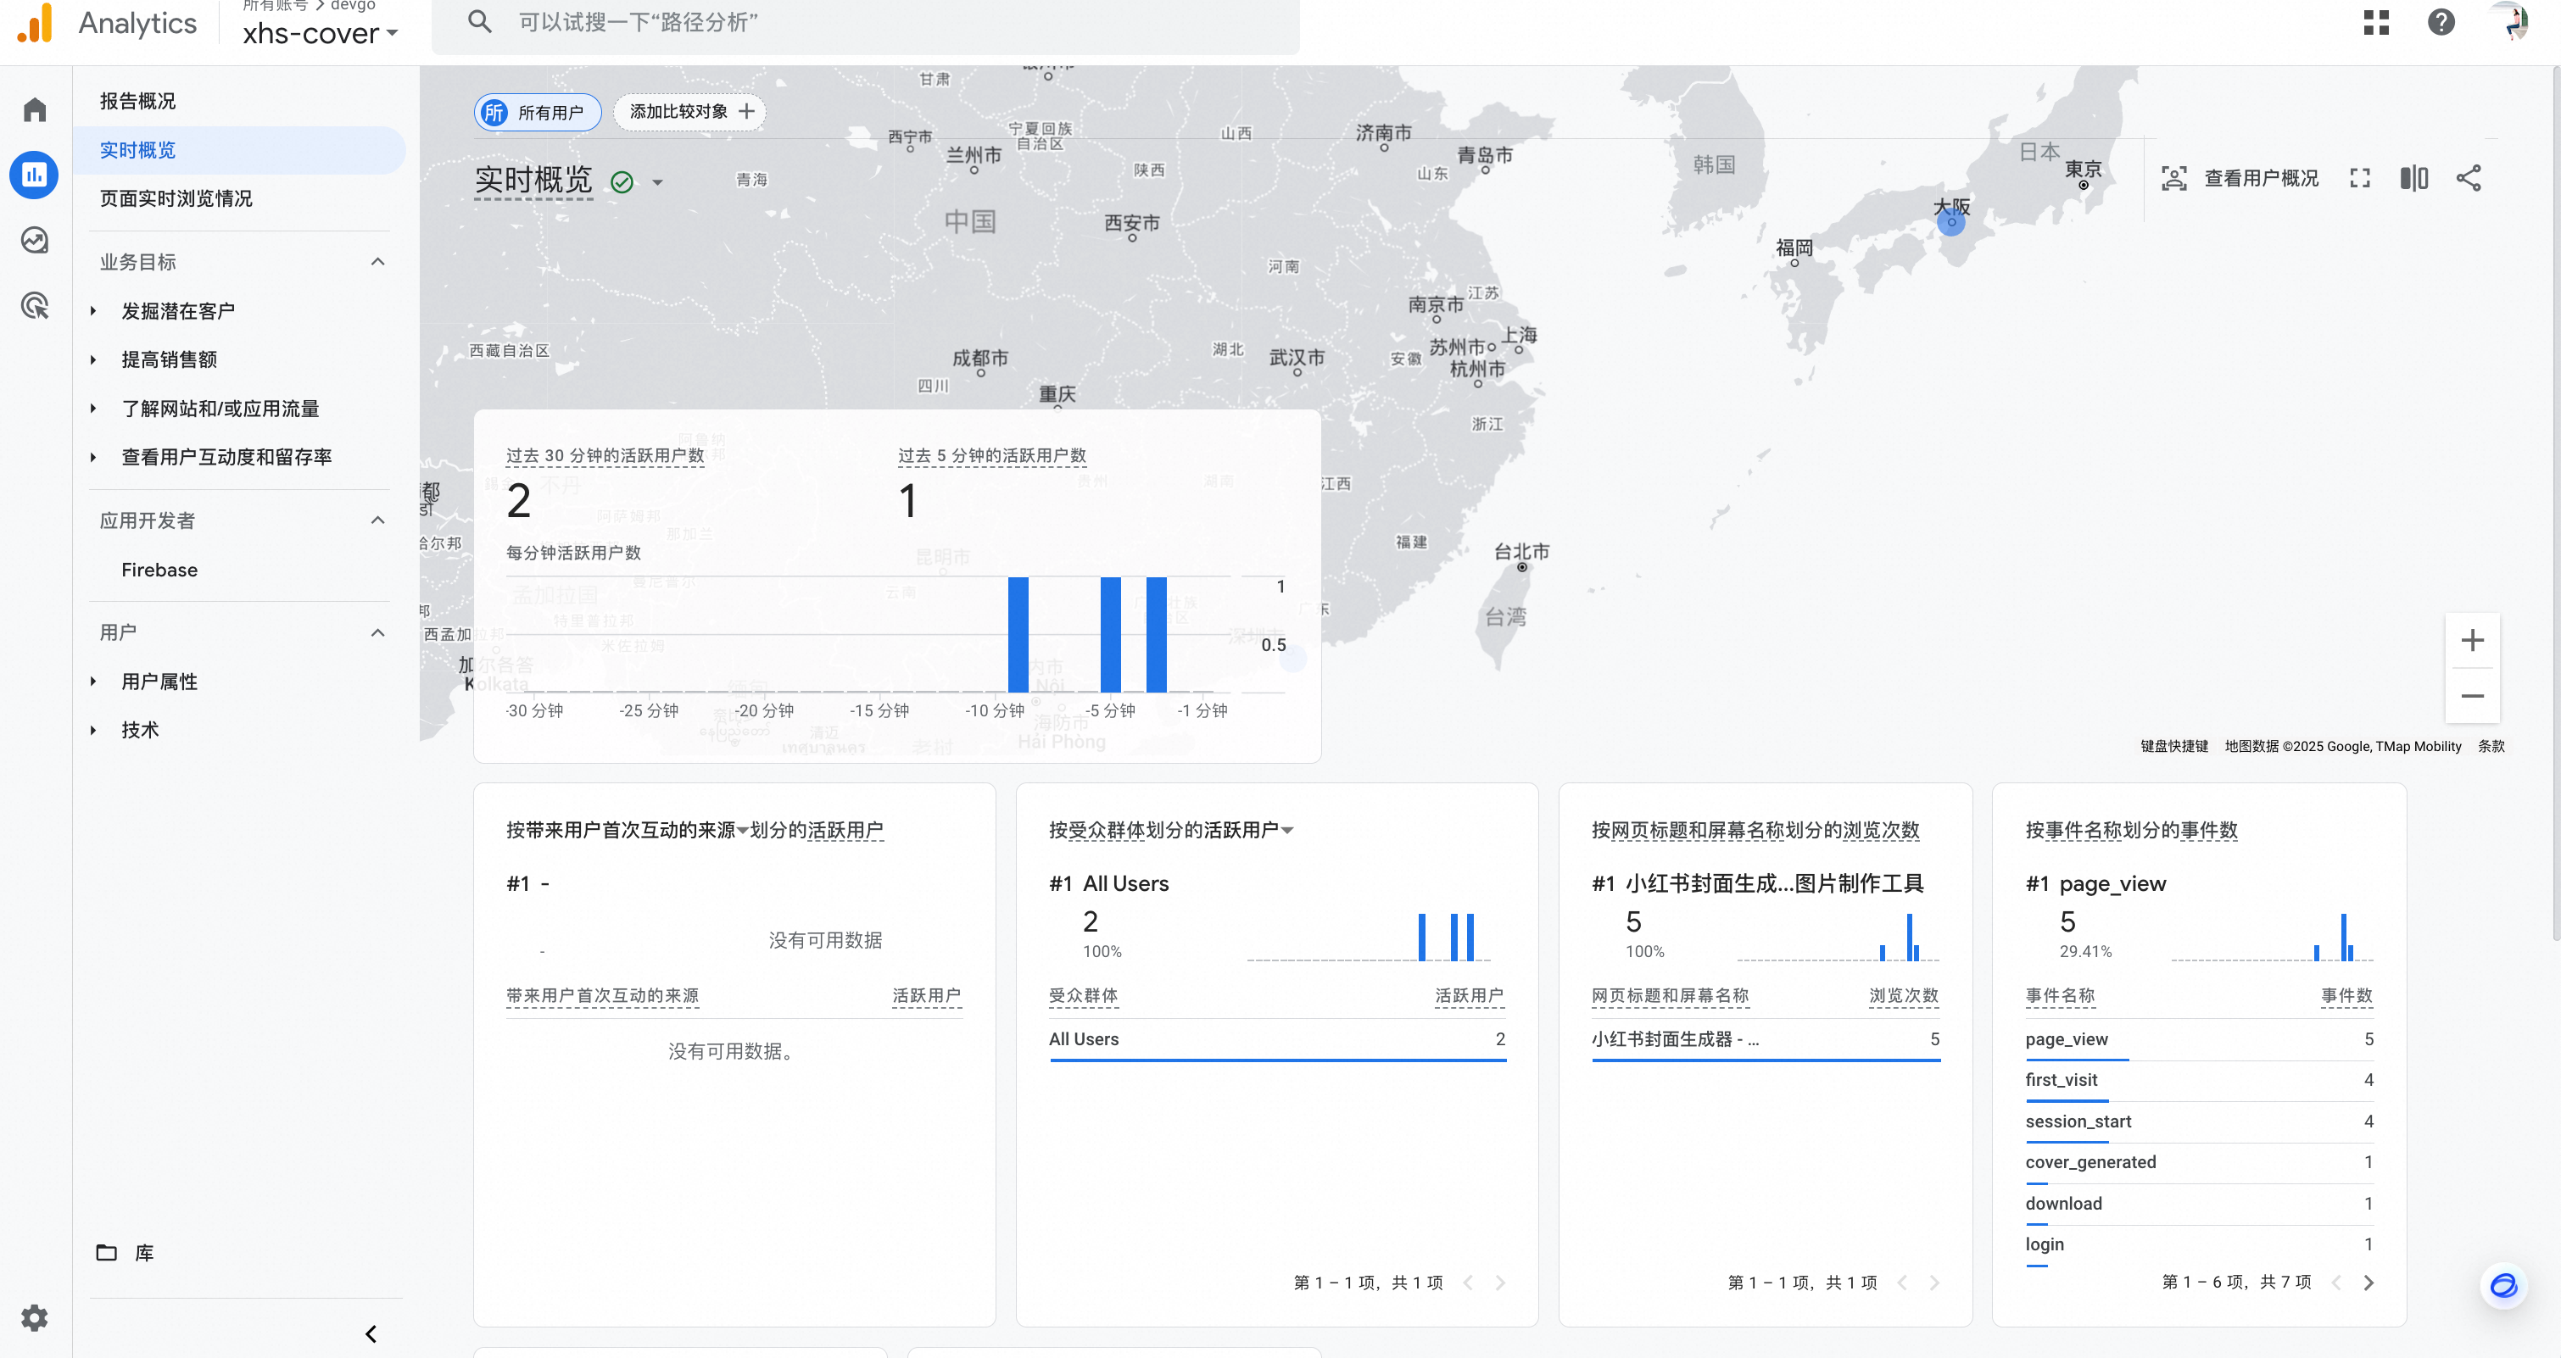The image size is (2561, 1358).
Task: Collapse the left navigation panel
Action: point(371,1334)
